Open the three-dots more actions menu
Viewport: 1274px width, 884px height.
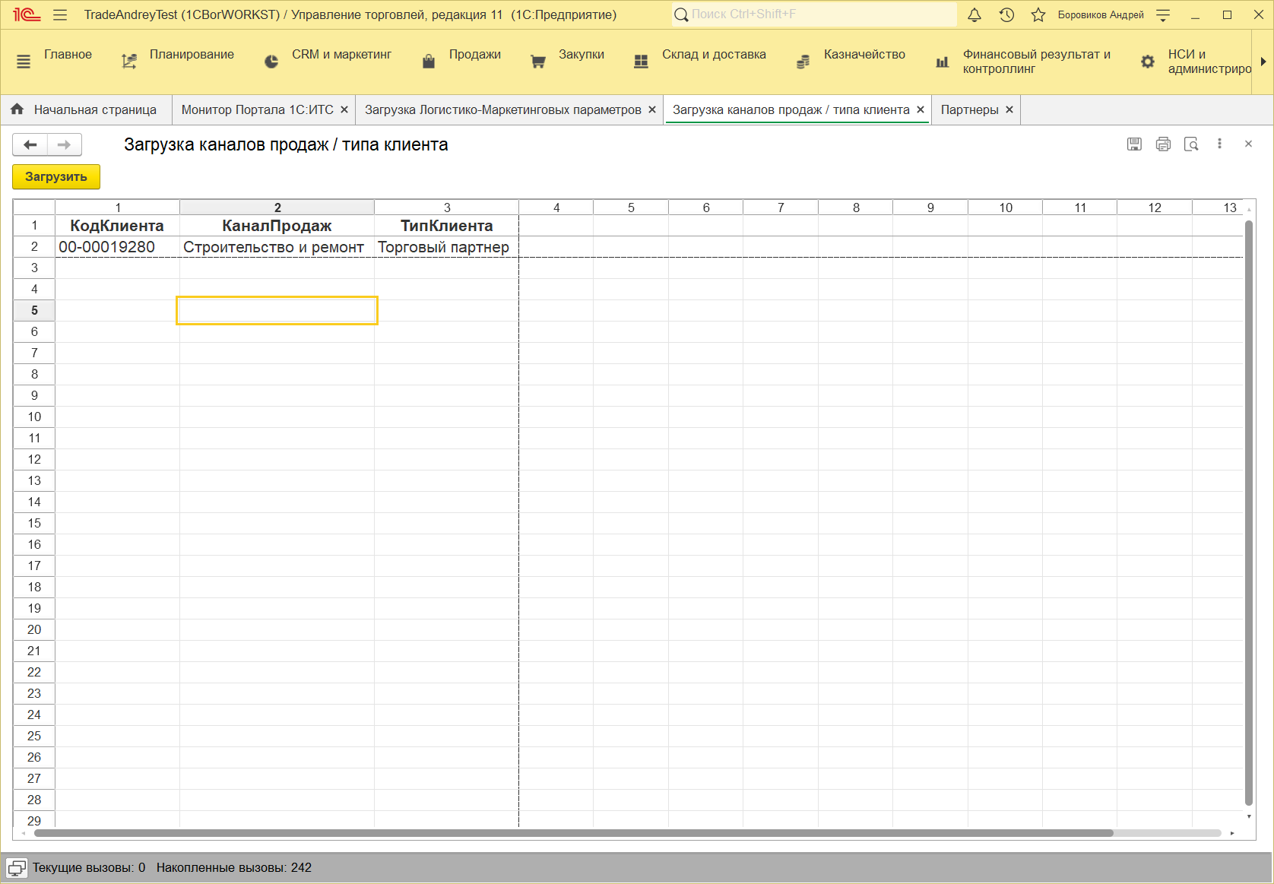pyautogui.click(x=1219, y=144)
